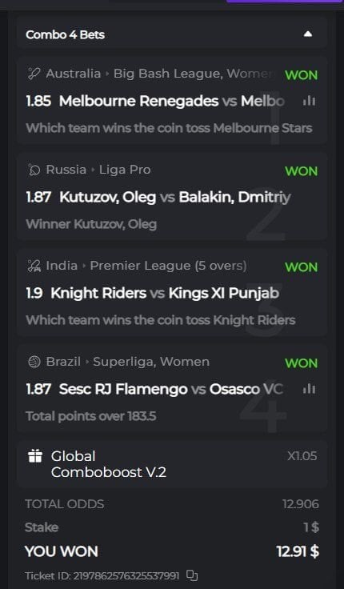Image resolution: width=344 pixels, height=589 pixels.
Task: Open Liga Pro league link
Action: point(125,170)
